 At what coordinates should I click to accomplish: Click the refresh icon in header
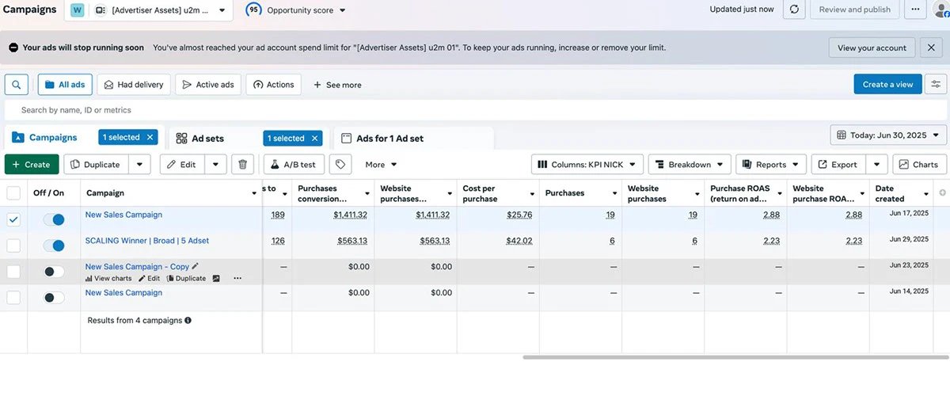(794, 10)
